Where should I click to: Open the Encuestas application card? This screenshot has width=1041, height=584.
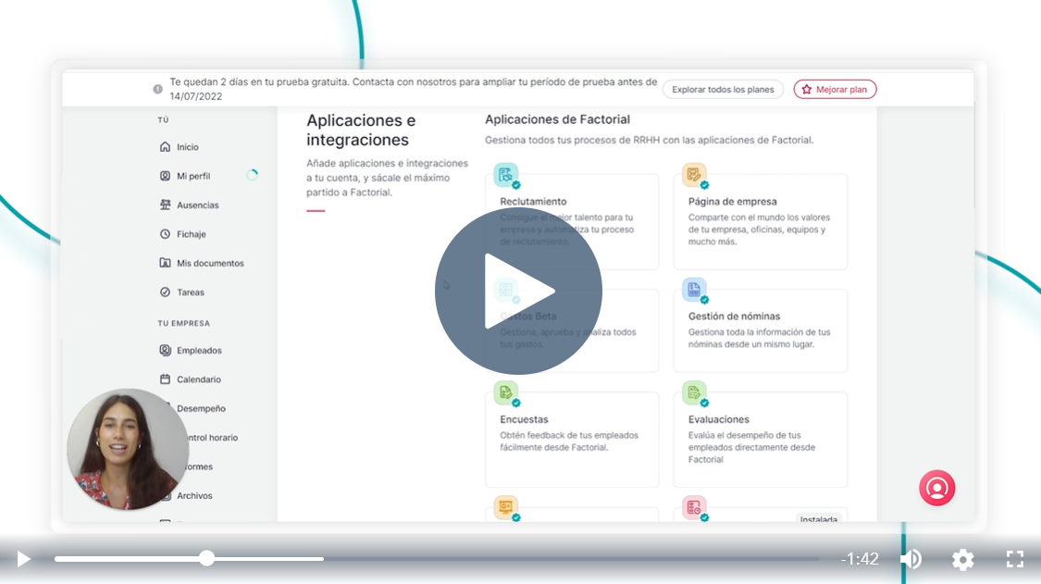[572, 440]
